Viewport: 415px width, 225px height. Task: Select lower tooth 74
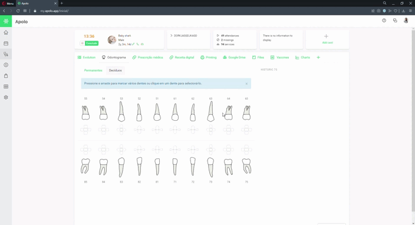pyautogui.click(x=228, y=167)
